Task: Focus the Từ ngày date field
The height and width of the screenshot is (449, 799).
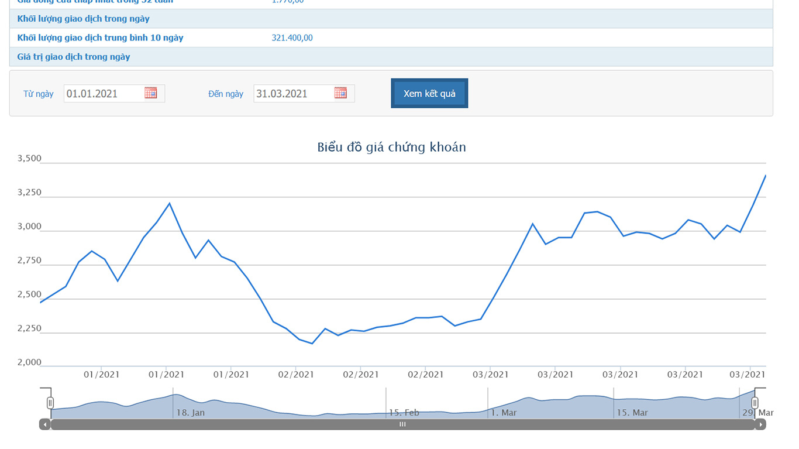Action: [x=103, y=94]
